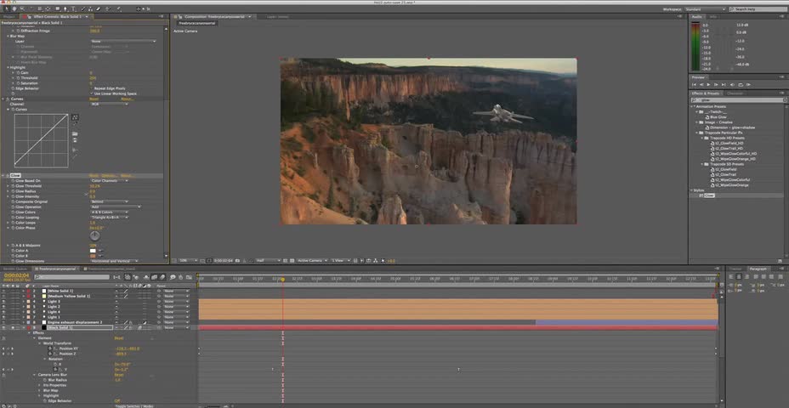The width and height of the screenshot is (789, 408).
Task: Click the Position XY stopwatch icon
Action: point(51,348)
